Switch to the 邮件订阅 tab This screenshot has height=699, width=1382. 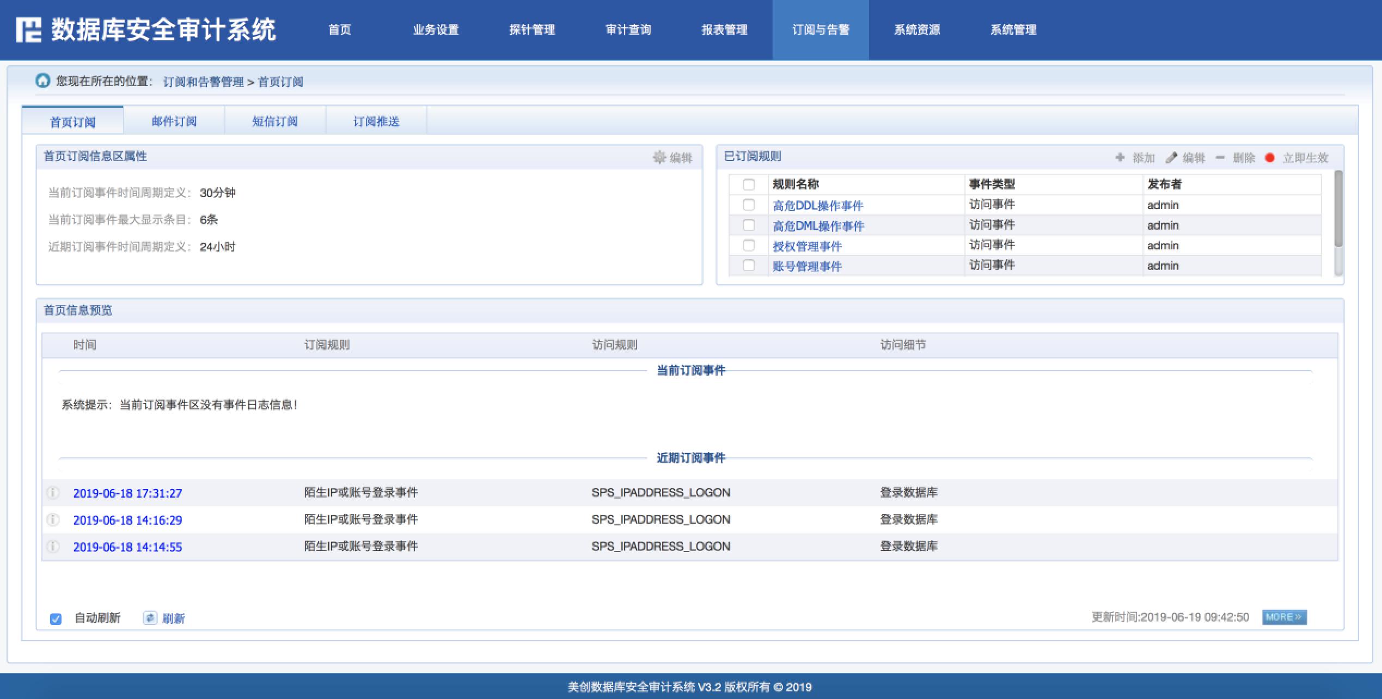pyautogui.click(x=174, y=121)
